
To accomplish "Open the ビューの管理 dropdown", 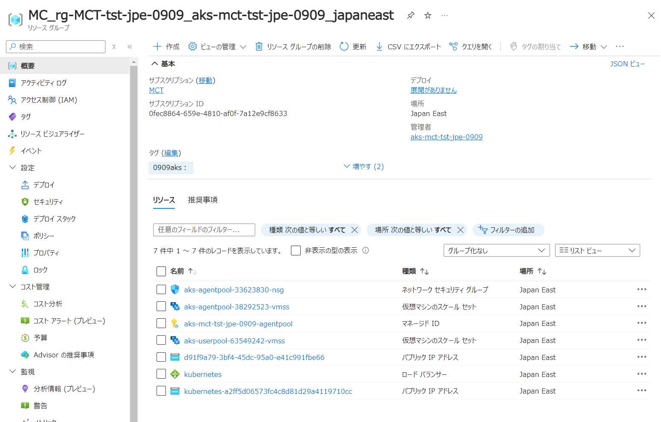I will 217,46.
